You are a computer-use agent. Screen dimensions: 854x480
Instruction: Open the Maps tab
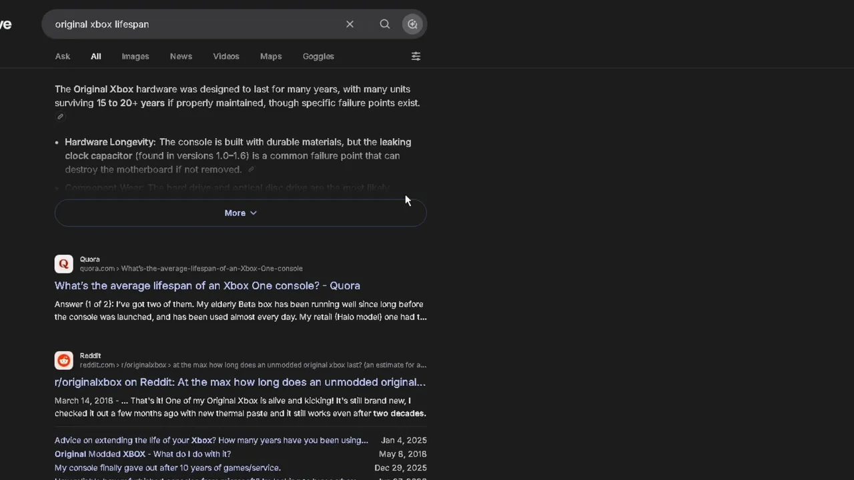[271, 56]
